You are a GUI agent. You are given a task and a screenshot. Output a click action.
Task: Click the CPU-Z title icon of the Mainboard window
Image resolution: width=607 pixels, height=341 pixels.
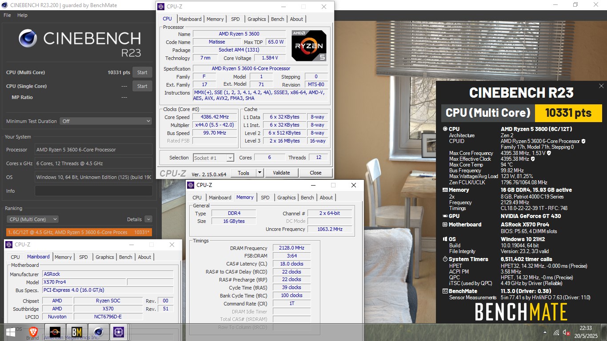pos(9,245)
